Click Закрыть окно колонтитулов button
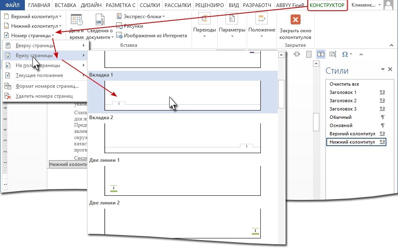 [x=295, y=26]
